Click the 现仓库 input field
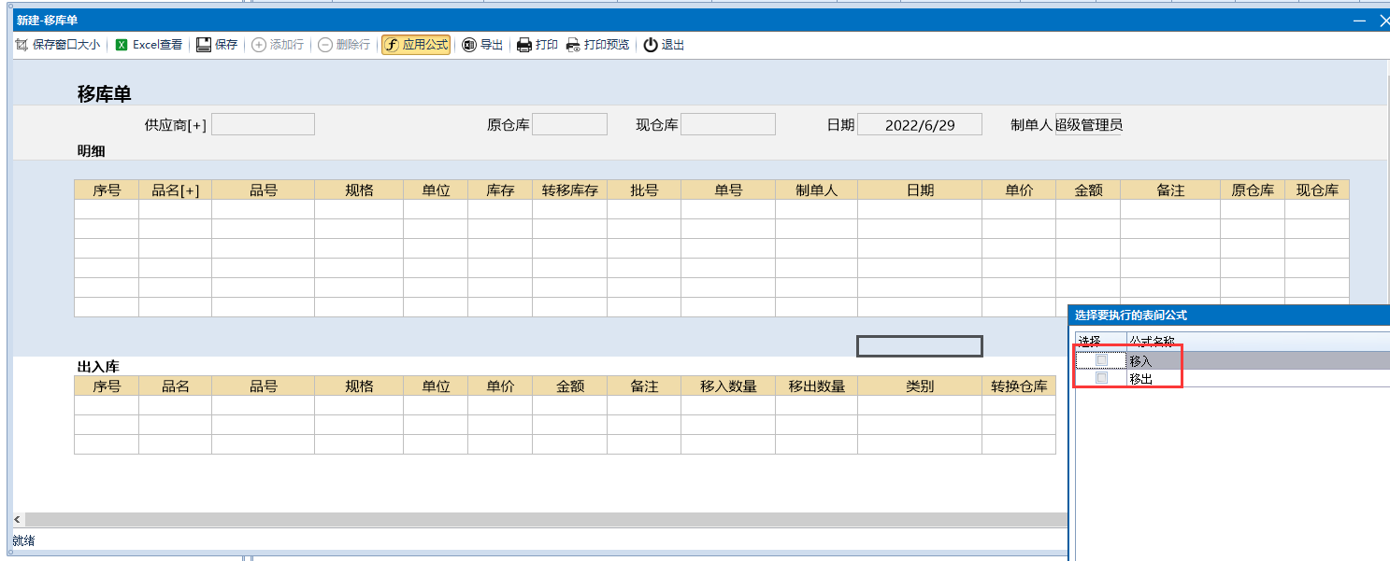 pyautogui.click(x=727, y=125)
